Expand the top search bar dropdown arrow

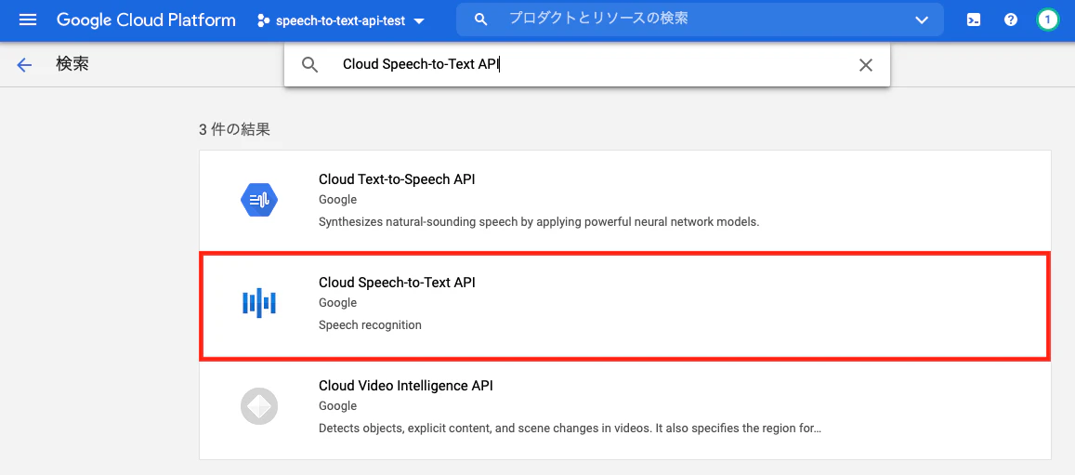(x=922, y=20)
